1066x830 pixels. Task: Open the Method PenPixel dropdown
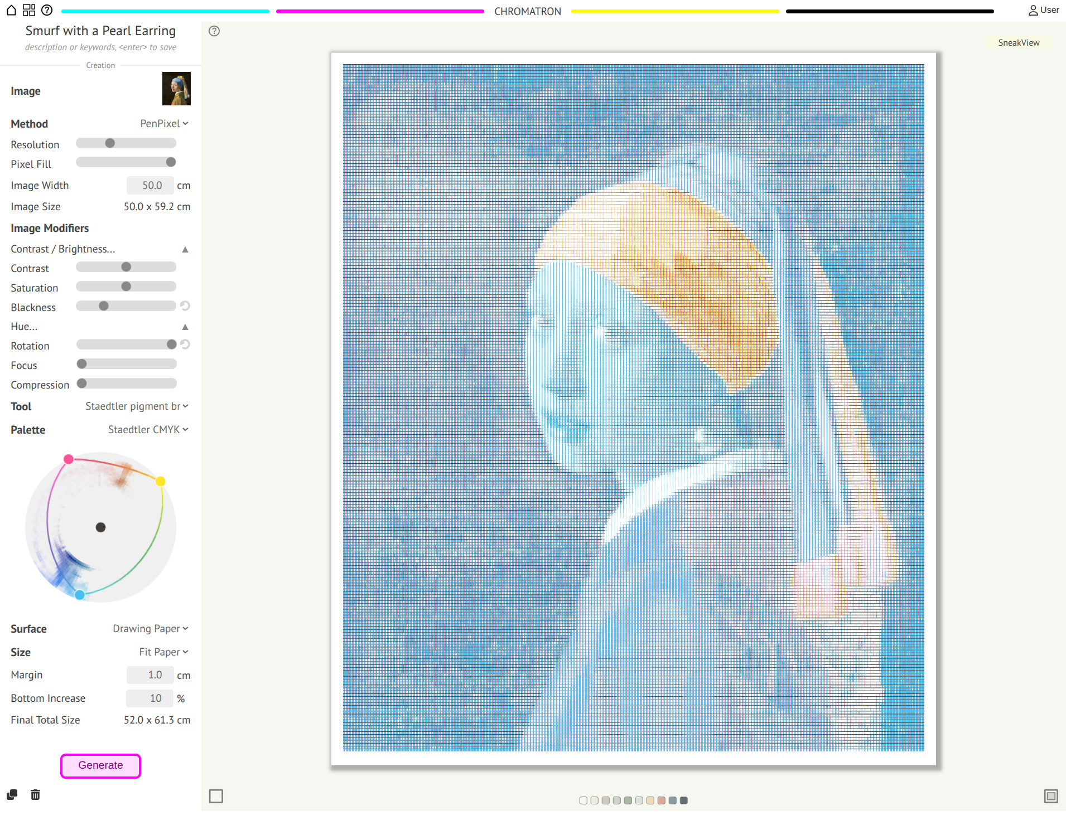point(164,124)
